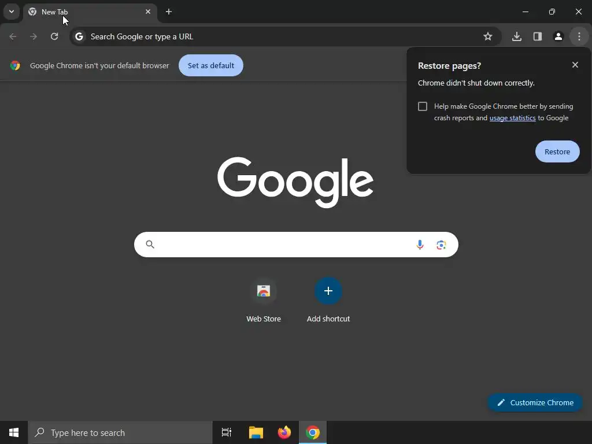
Task: Go forward using the forward arrow
Action: [x=34, y=36]
